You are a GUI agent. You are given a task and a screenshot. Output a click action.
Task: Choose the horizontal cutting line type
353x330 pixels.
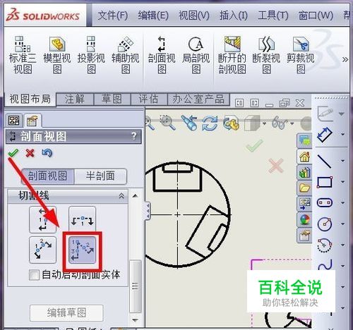pos(82,220)
